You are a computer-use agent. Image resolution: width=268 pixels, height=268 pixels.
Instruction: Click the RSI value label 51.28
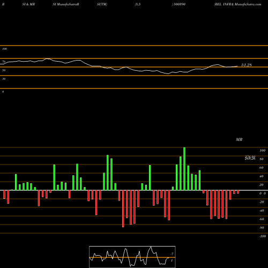point(247,65)
